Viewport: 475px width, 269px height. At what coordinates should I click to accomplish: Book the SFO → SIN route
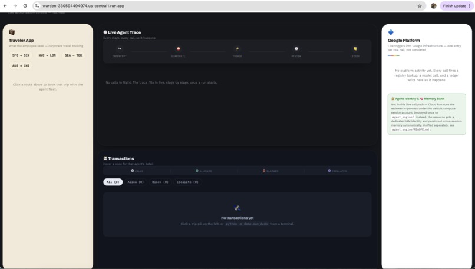click(x=21, y=55)
